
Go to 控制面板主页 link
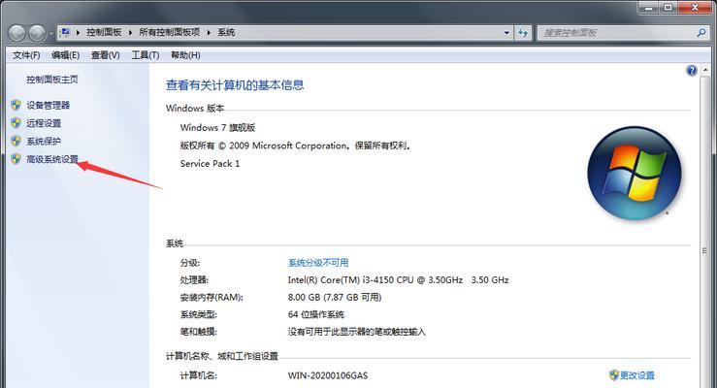tap(52, 80)
